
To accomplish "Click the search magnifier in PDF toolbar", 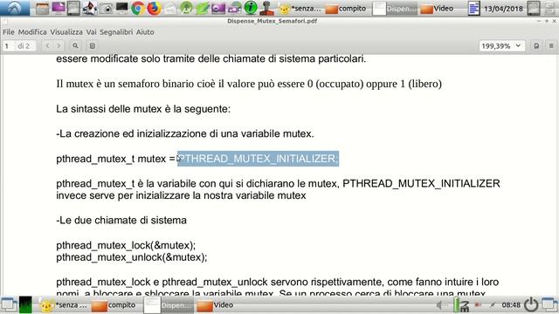I will point(75,46).
